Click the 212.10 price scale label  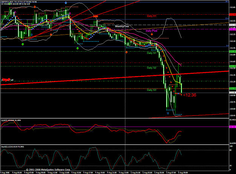(x=233, y=41)
